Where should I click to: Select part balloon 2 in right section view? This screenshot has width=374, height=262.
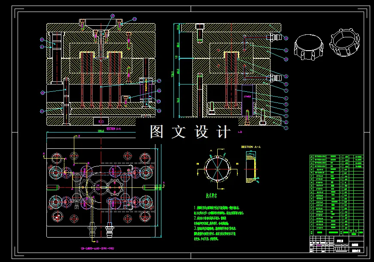[286, 122]
